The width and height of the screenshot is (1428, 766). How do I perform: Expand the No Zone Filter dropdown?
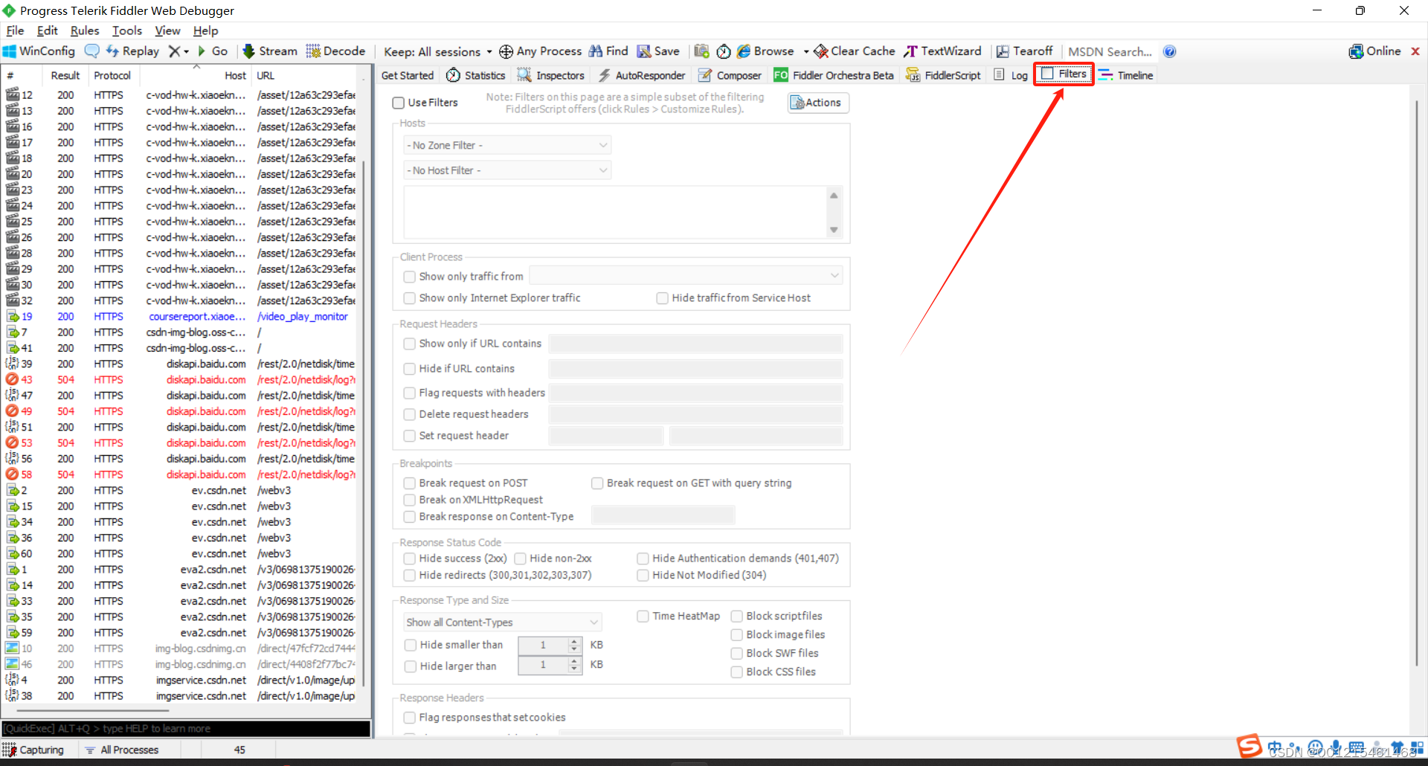507,145
